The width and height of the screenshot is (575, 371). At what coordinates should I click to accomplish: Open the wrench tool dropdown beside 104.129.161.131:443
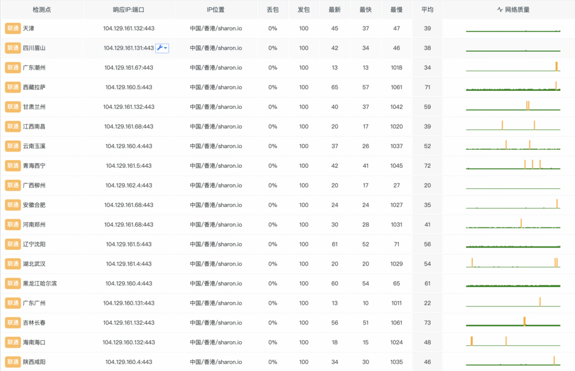[x=162, y=48]
